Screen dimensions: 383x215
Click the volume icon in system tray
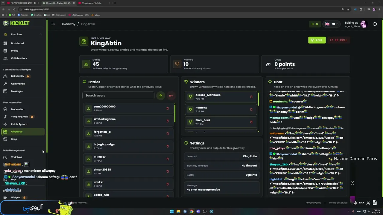pos(368,211)
